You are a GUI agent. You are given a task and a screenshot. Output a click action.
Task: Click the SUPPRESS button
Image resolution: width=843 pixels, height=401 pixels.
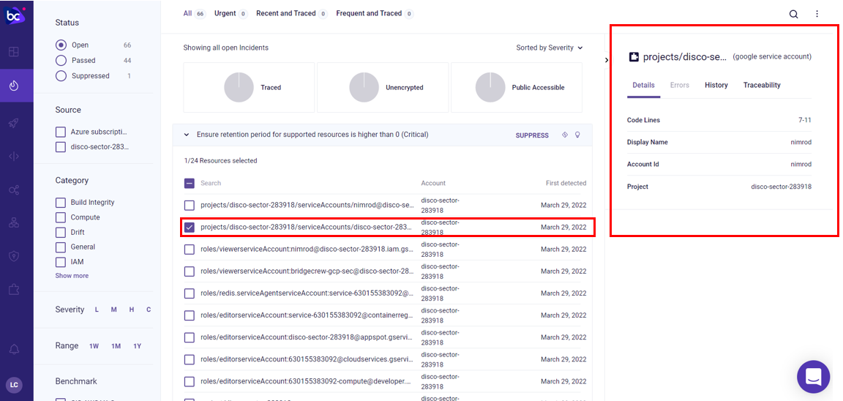click(532, 135)
